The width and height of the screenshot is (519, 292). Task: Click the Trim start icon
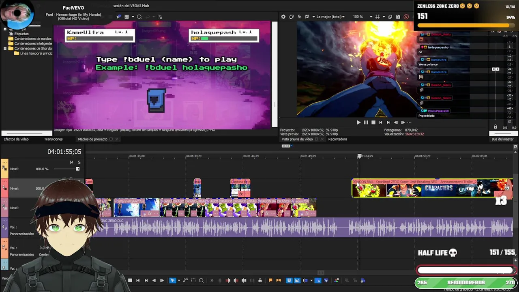[x=228, y=280]
